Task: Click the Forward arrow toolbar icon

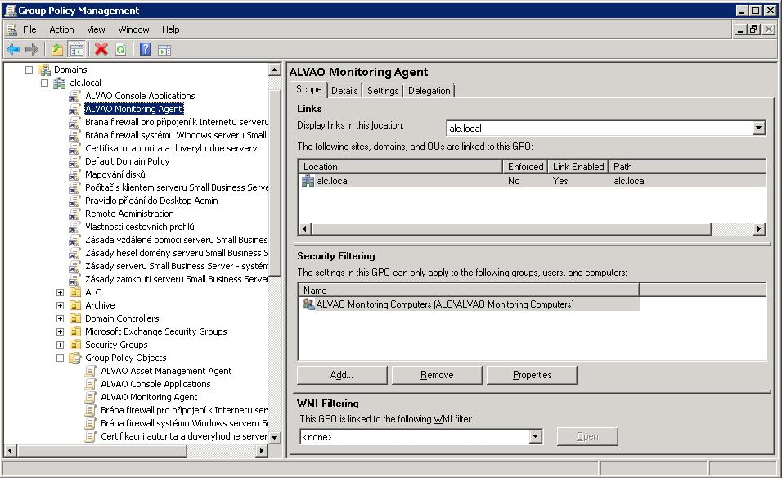Action: [32, 49]
